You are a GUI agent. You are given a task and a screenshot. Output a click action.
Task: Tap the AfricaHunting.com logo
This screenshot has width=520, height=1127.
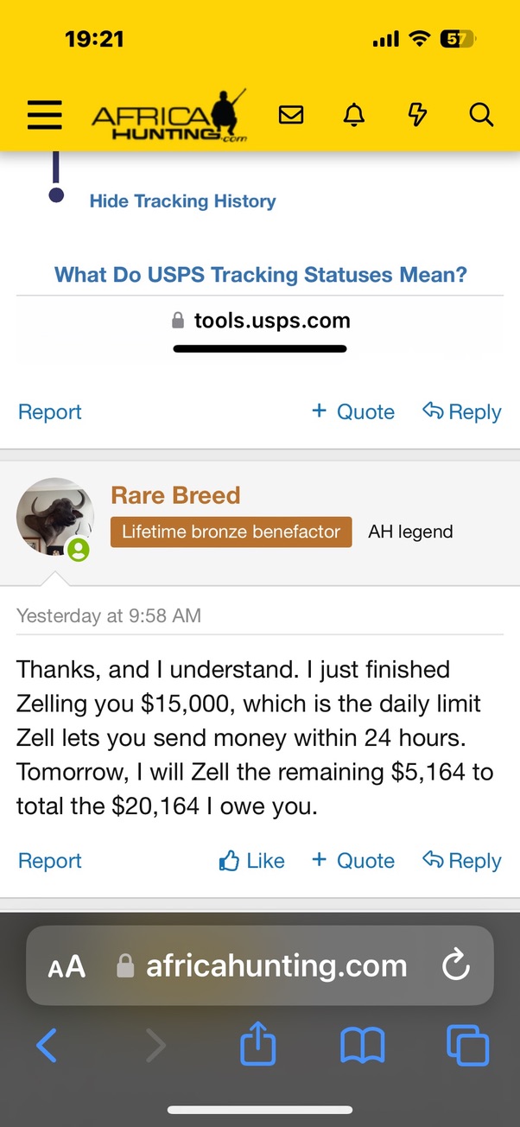(x=169, y=116)
